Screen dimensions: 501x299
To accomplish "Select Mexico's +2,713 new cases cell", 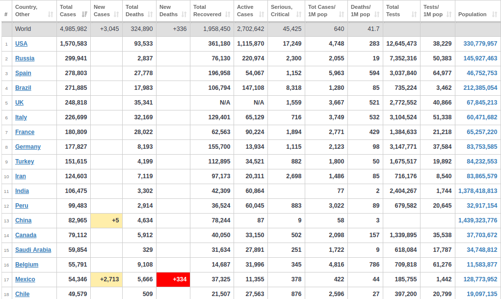I will 106,279.
